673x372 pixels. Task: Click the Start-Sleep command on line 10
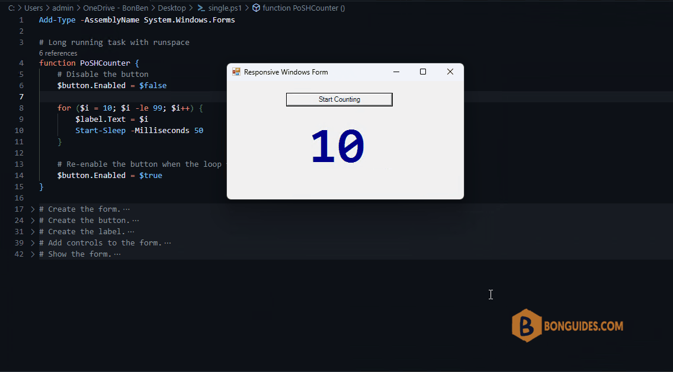tap(101, 130)
